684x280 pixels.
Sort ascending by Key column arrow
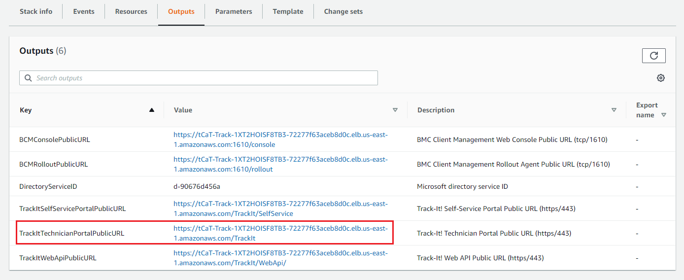click(152, 110)
